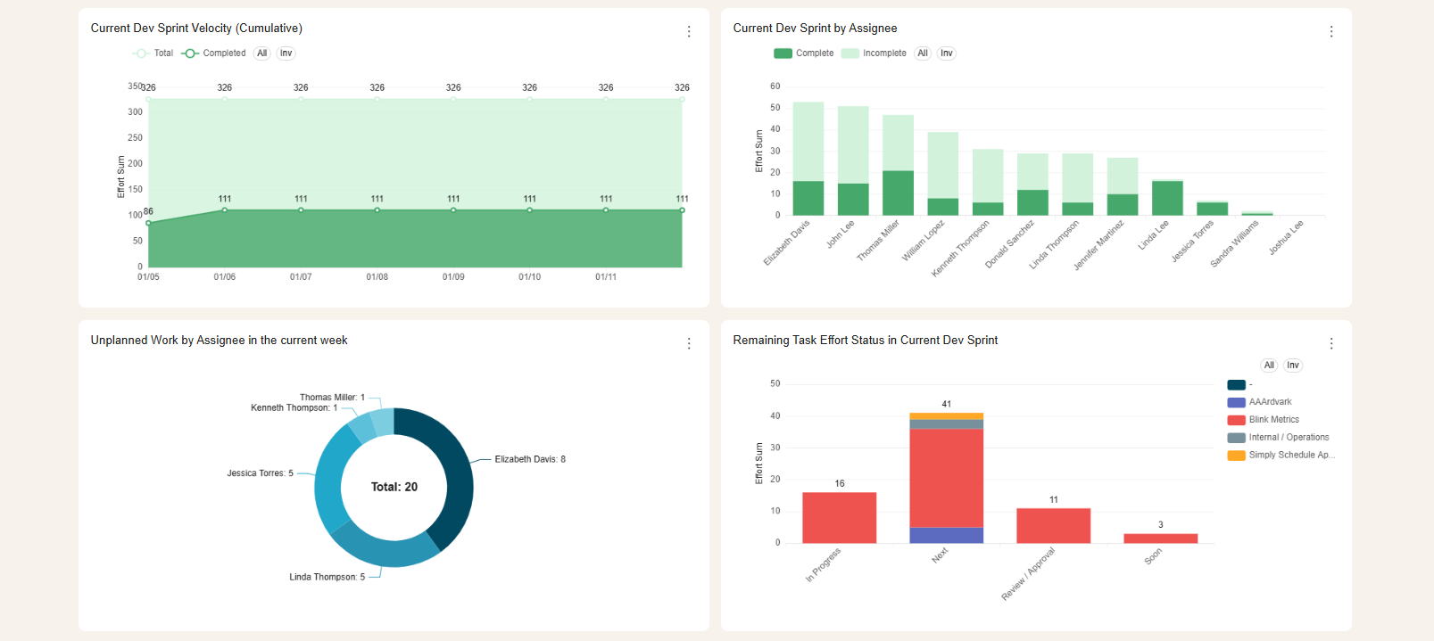
Task: Click Elizabeth Davis bar in assignee chart
Action: 808,159
